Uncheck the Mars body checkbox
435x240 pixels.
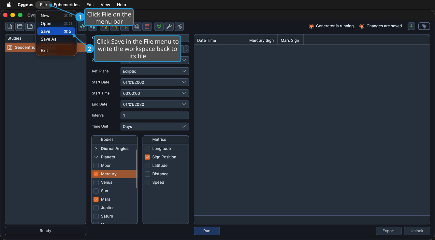tap(96, 199)
